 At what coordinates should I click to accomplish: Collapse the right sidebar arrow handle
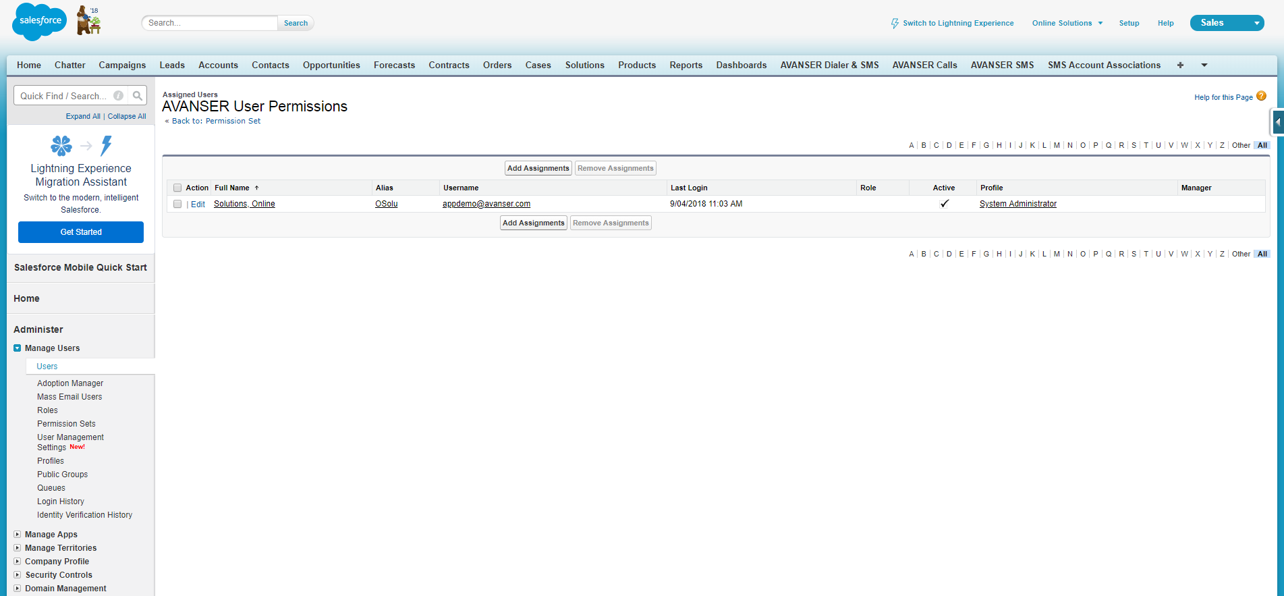(1277, 122)
